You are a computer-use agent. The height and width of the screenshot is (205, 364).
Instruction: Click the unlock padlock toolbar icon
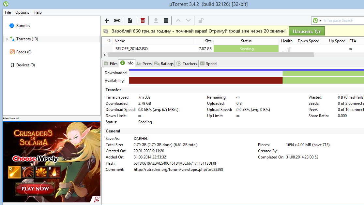click(201, 20)
